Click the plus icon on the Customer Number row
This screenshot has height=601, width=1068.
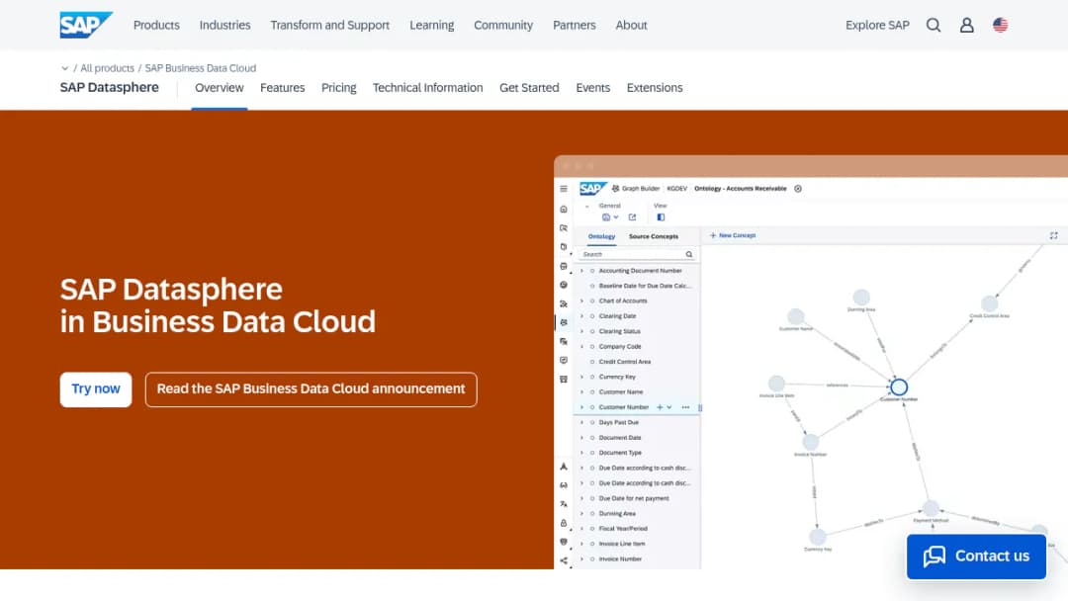[x=660, y=407]
